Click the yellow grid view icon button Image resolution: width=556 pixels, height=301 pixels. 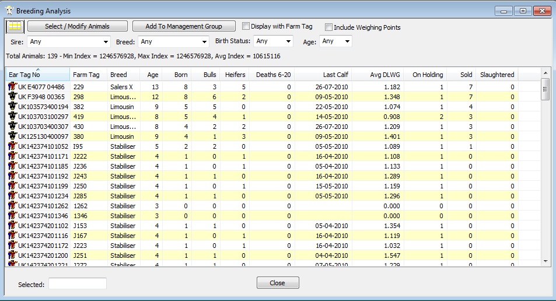pos(15,26)
